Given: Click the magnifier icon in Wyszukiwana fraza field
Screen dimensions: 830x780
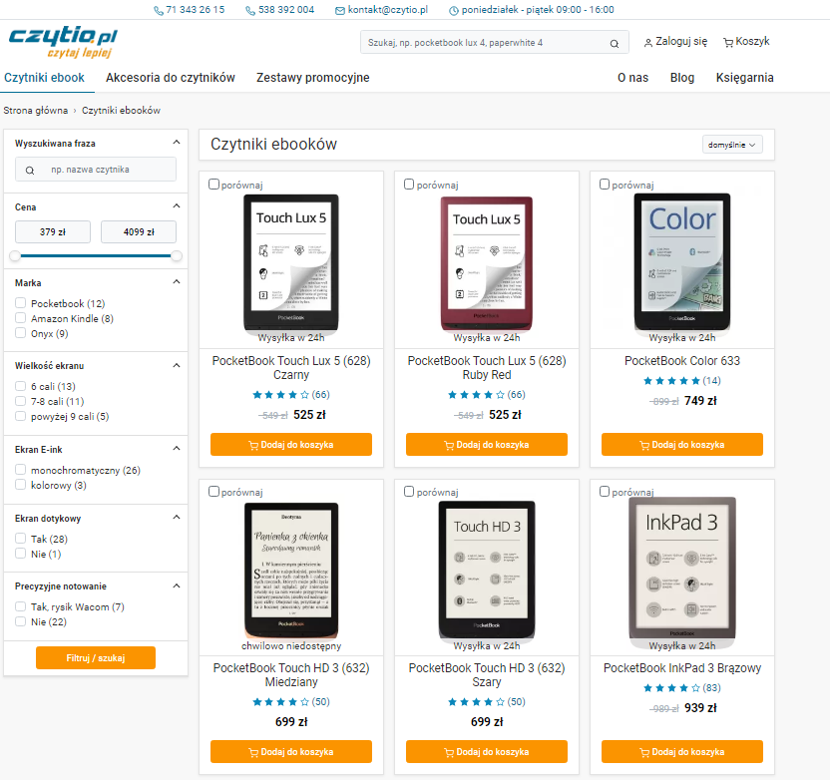Looking at the screenshot, I should tap(30, 170).
